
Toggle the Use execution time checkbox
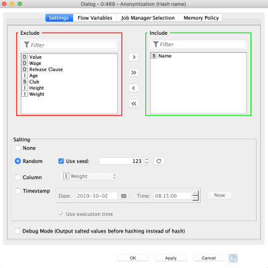tap(61, 214)
